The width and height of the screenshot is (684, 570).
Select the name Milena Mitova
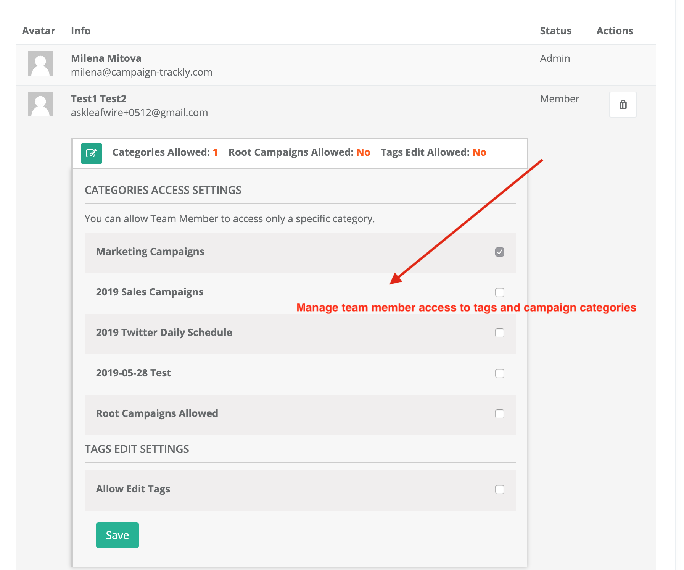[106, 58]
